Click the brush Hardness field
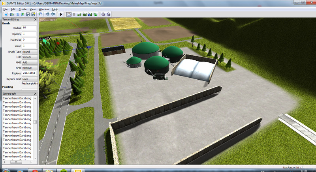Viewport: 316px width, 172px height. [29, 40]
